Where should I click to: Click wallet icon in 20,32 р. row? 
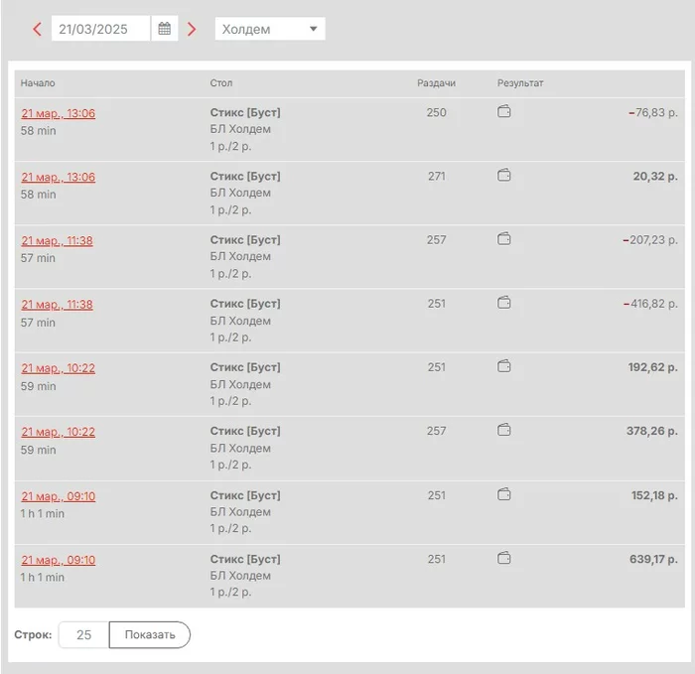(x=504, y=176)
